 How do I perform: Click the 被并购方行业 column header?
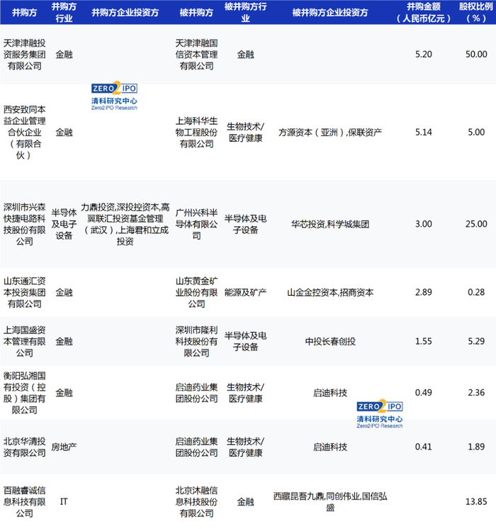tap(245, 13)
